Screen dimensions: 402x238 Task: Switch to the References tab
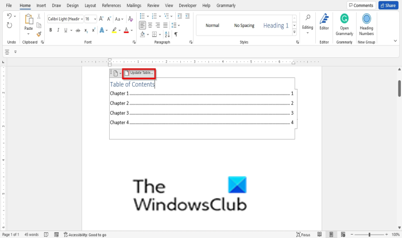[x=111, y=5]
